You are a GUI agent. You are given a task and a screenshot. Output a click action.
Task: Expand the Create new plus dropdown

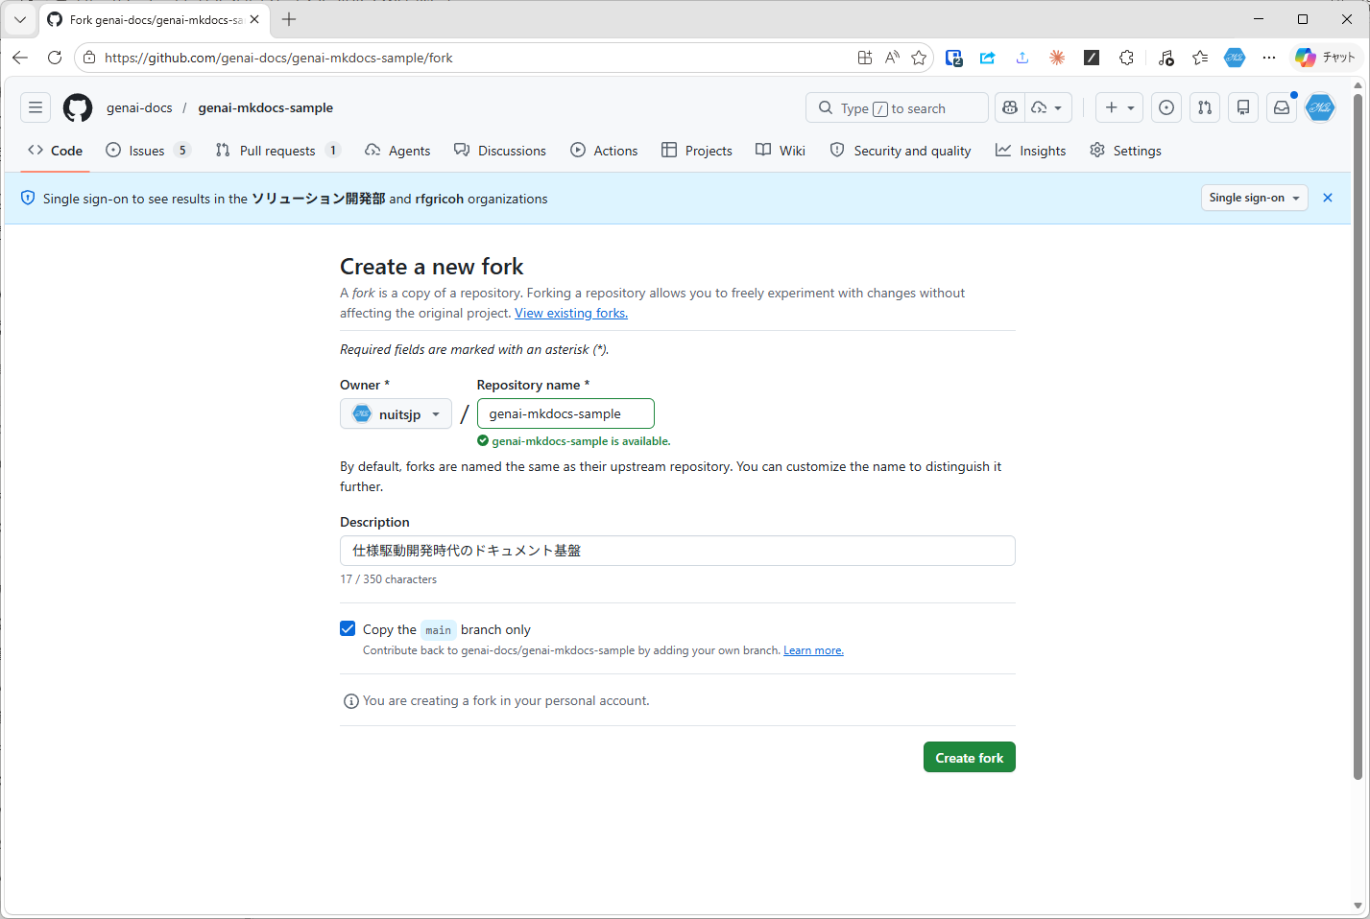pyautogui.click(x=1119, y=108)
